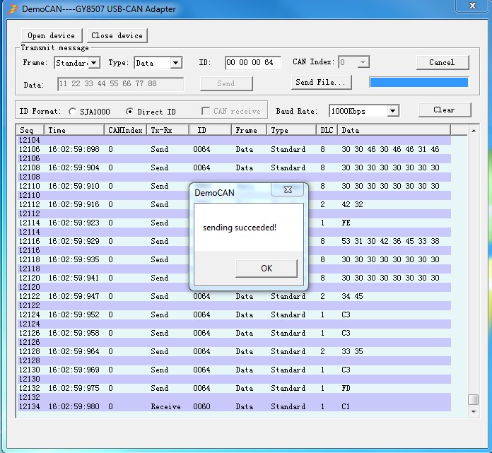Screen dimensions: 492x453
Task: Select row with time 16:02:59:952
Action: coord(234,314)
